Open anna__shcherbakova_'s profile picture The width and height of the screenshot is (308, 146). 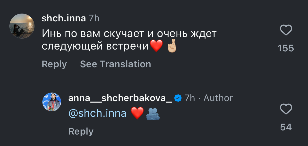click(52, 102)
